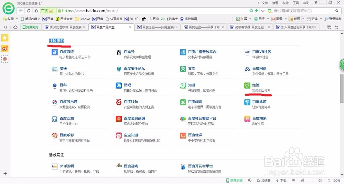The width and height of the screenshot is (344, 184).
Task: Open the 手机收藏夹 bookmark
Action: pos(31,19)
